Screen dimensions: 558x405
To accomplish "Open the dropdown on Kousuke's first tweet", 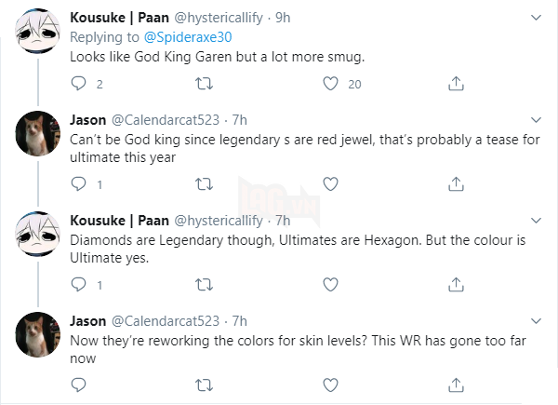I will pyautogui.click(x=536, y=18).
